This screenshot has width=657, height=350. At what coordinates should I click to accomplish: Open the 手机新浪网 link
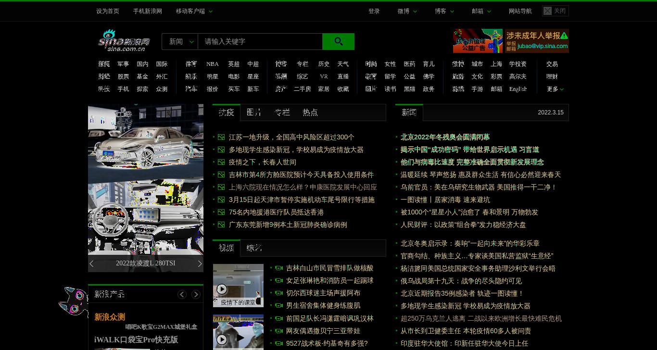(x=148, y=11)
